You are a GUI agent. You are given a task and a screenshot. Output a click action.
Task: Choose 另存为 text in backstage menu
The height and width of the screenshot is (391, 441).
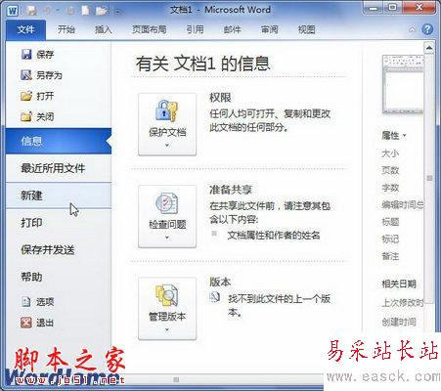tap(49, 75)
